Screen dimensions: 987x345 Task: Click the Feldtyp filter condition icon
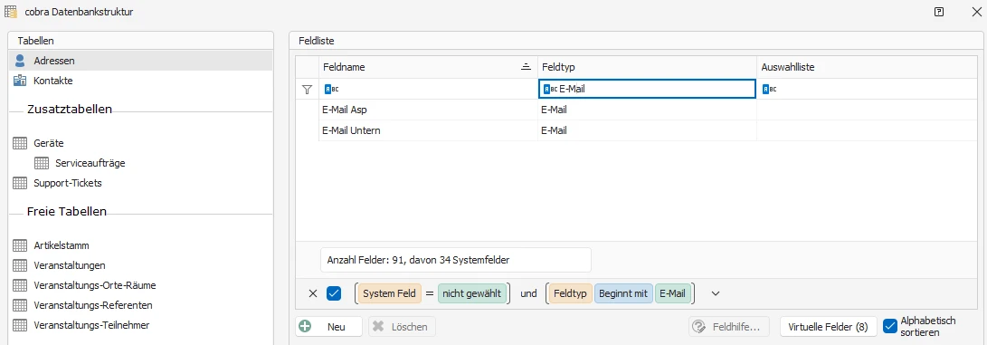[550, 90]
